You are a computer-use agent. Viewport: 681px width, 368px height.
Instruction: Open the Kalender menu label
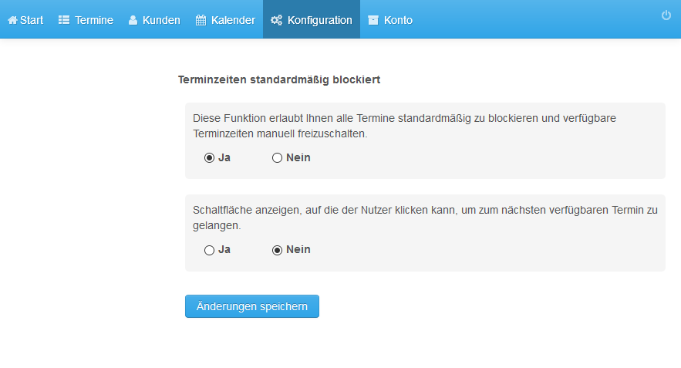click(x=233, y=20)
